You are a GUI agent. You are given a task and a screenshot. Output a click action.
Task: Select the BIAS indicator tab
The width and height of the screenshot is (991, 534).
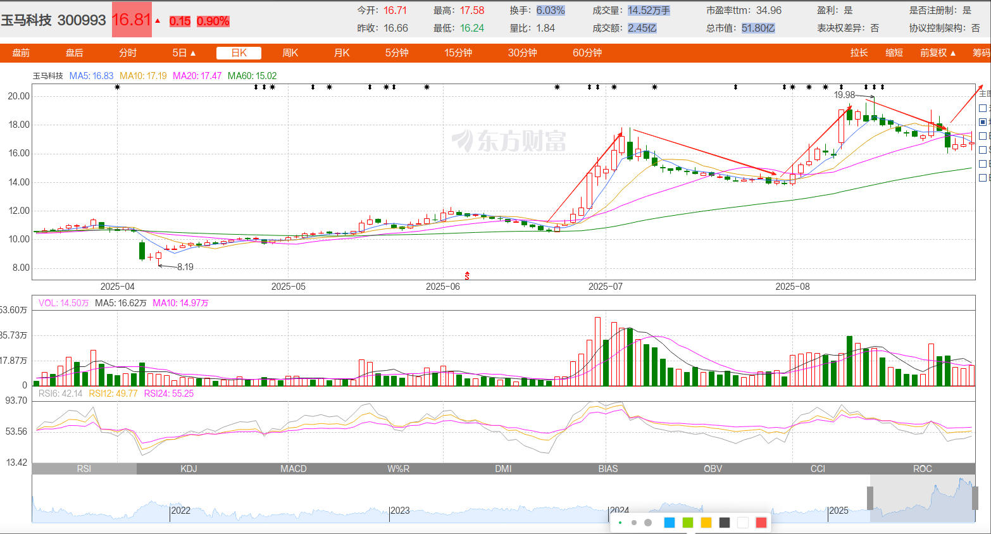click(x=608, y=469)
